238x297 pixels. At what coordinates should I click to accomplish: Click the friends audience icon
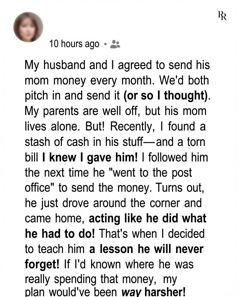115,44
